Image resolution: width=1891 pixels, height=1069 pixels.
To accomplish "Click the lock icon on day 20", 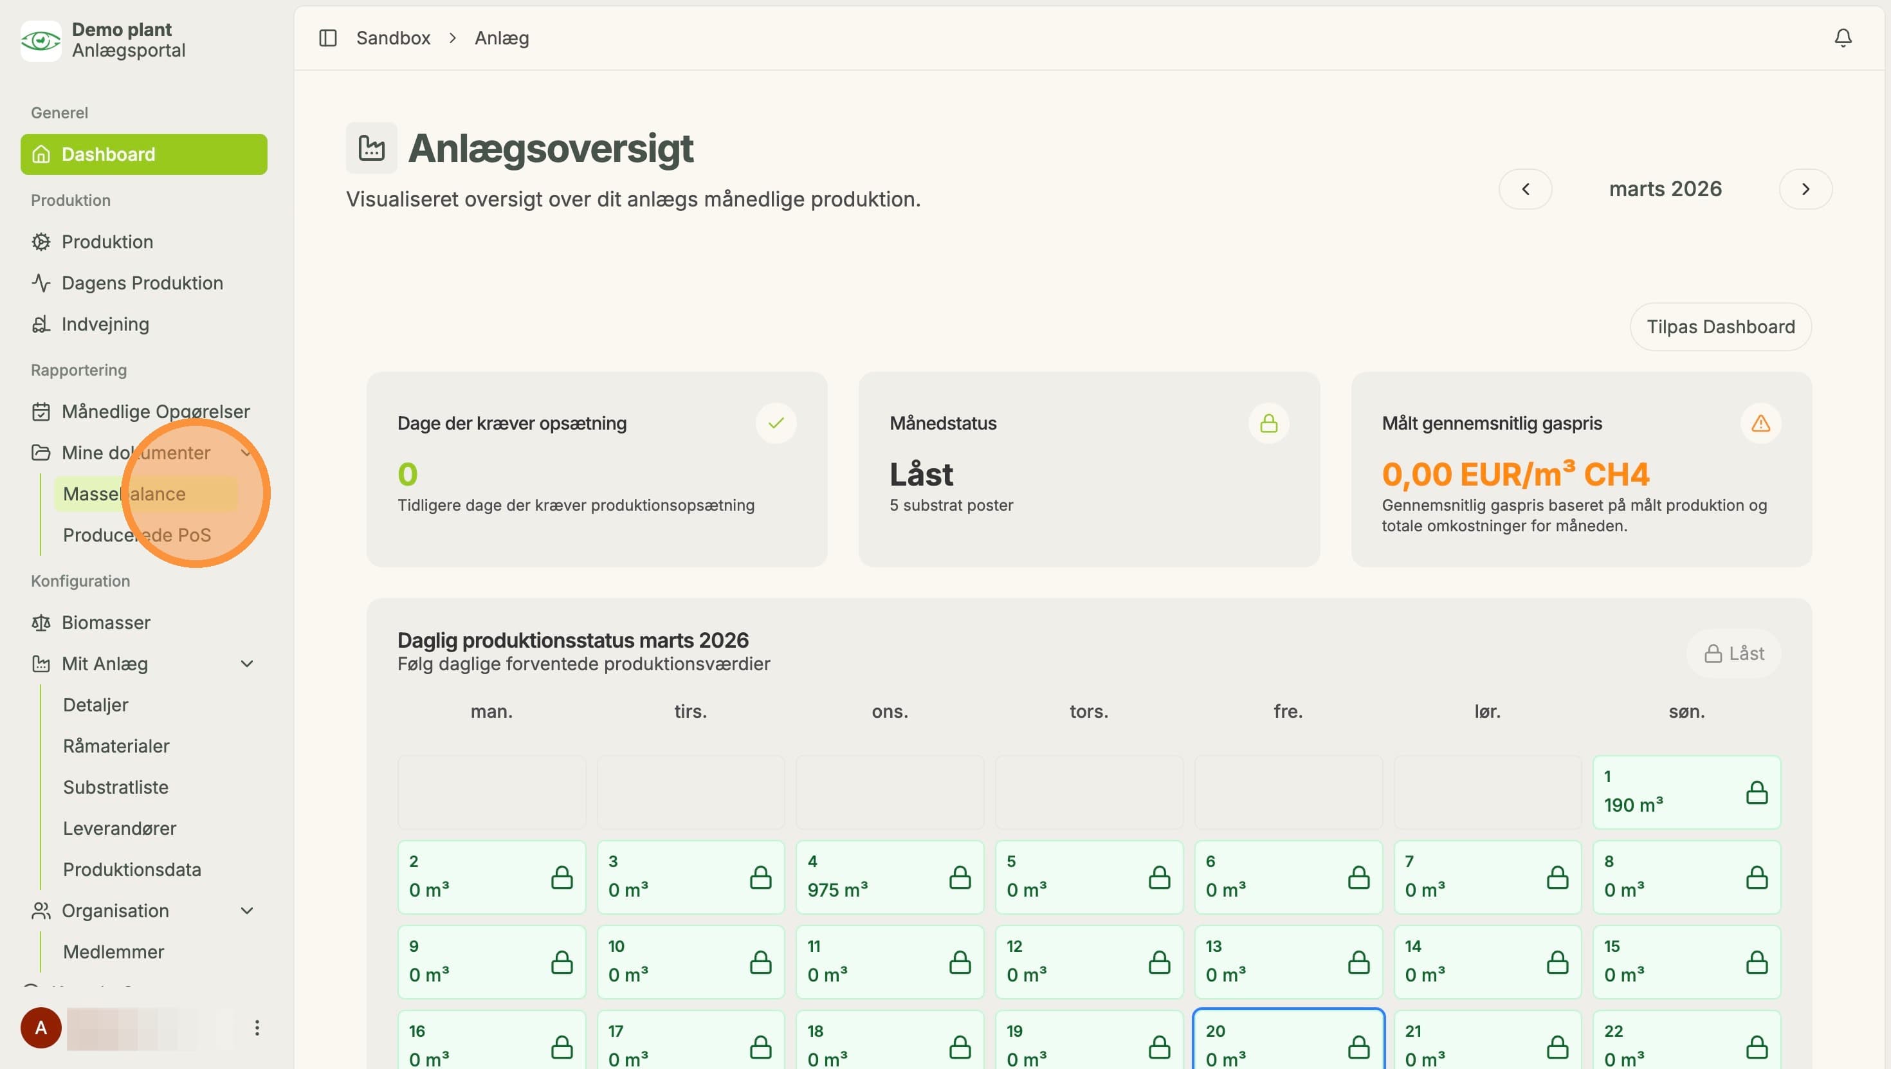I will (1358, 1046).
